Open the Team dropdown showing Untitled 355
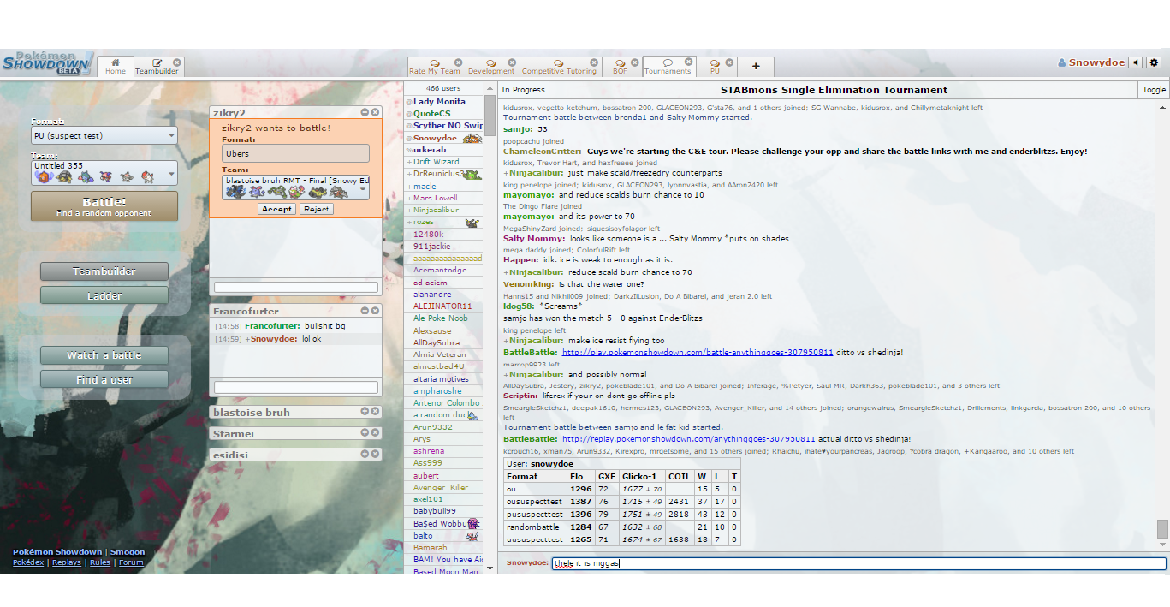 [104, 172]
